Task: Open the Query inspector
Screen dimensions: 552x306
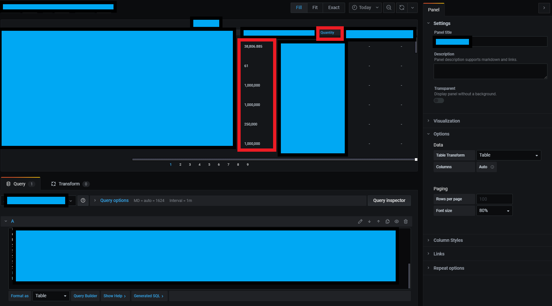Action: point(389,200)
